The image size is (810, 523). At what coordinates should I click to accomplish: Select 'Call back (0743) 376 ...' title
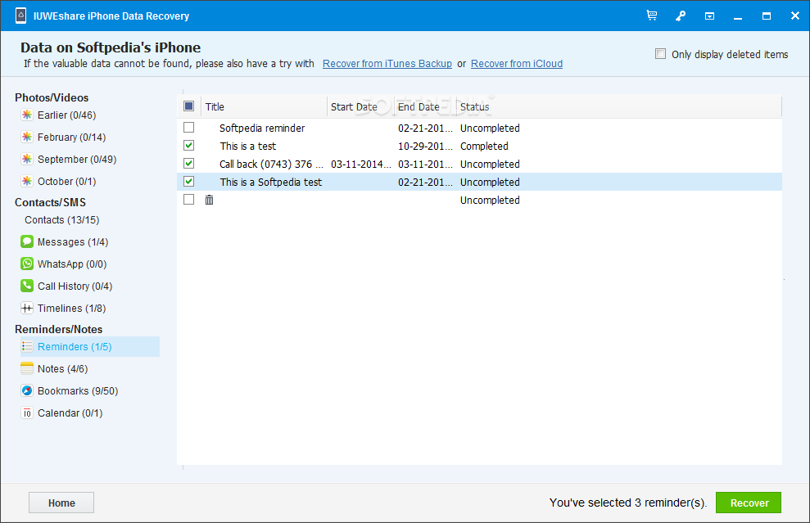point(271,165)
